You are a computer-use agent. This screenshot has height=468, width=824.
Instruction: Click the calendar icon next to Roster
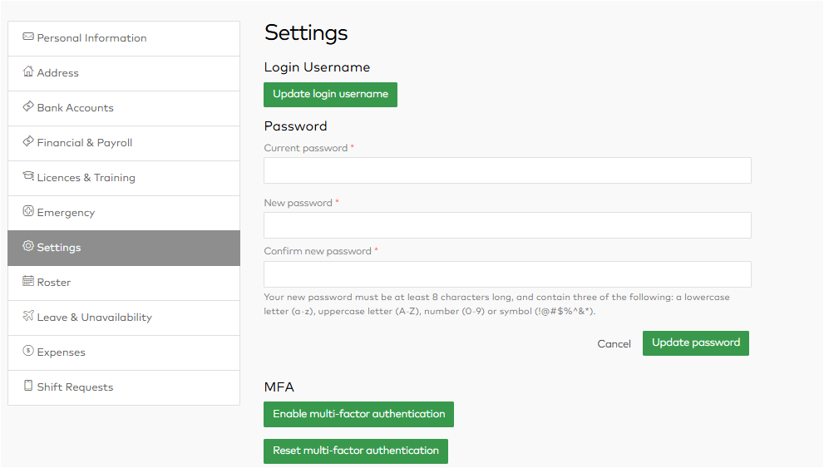point(28,281)
